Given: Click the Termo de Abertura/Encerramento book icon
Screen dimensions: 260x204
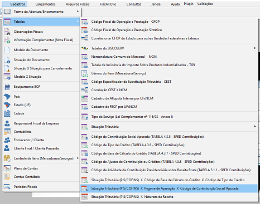Looking at the screenshot, I should (7, 12).
